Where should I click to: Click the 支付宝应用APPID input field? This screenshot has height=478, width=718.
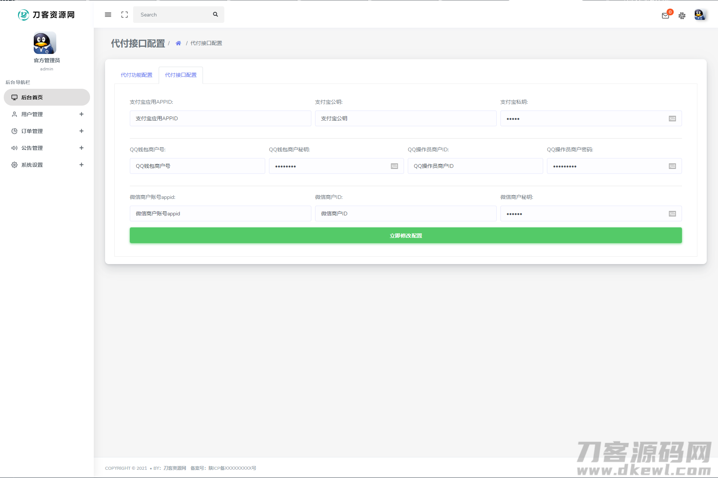tap(220, 119)
